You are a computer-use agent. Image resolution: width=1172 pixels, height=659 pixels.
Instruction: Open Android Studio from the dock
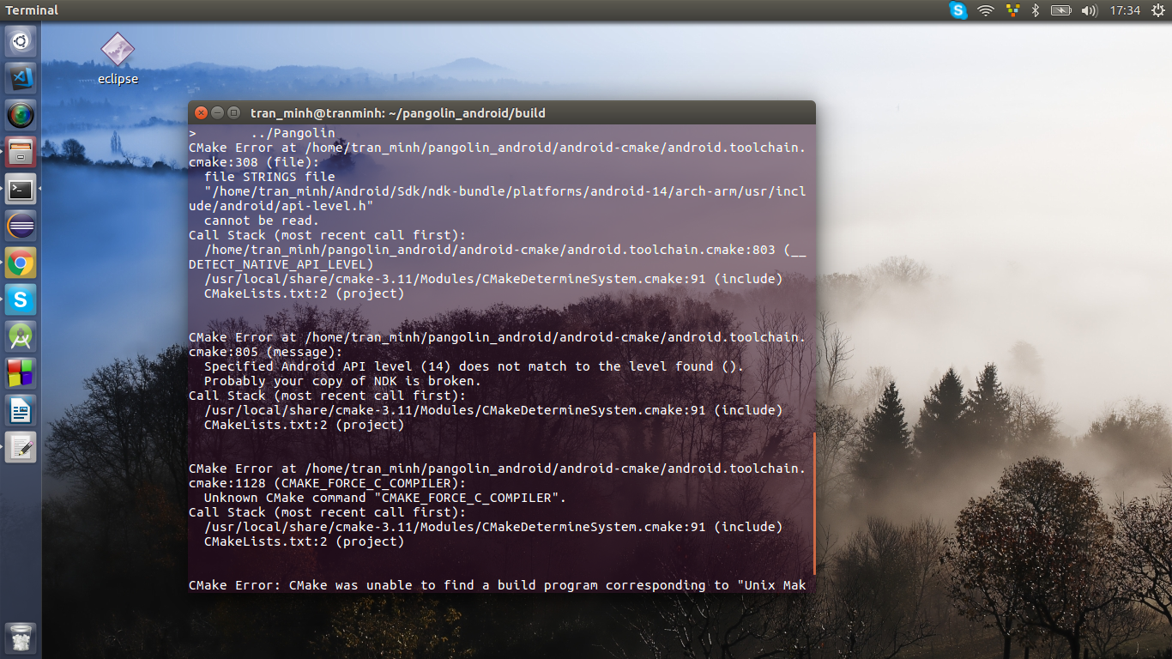click(20, 336)
